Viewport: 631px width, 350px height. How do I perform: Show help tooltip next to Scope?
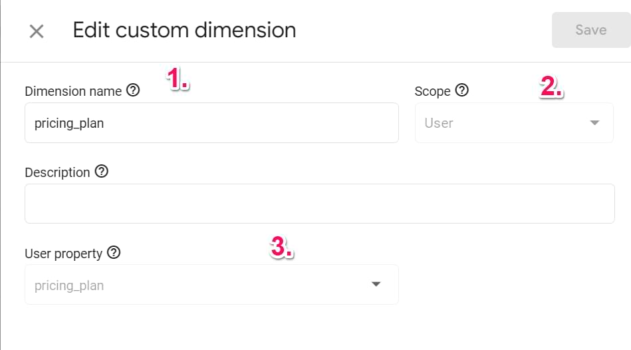point(462,90)
